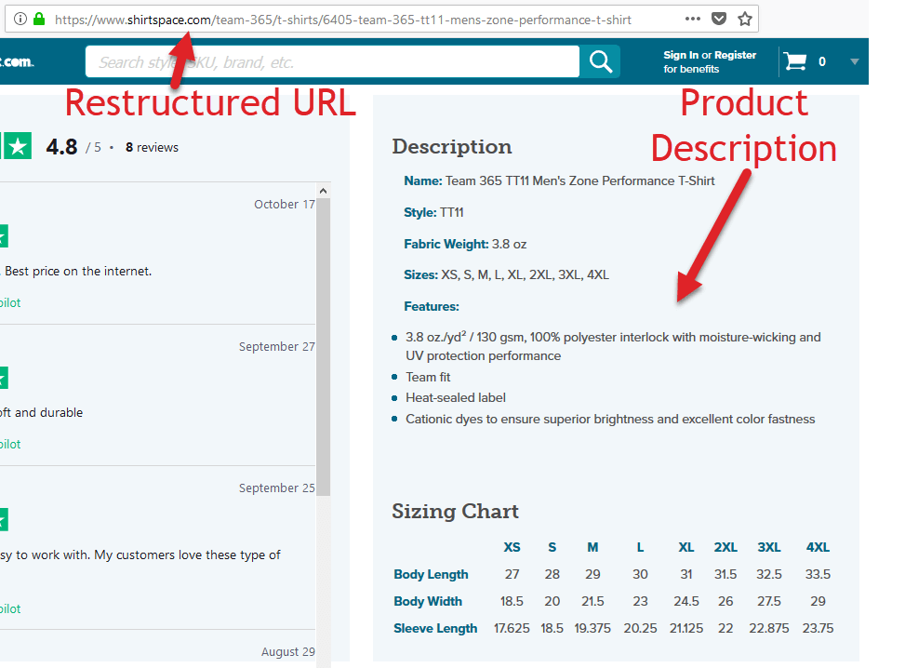The image size is (905, 668).
Task: Click the 'Body Length' row label
Action: (432, 574)
